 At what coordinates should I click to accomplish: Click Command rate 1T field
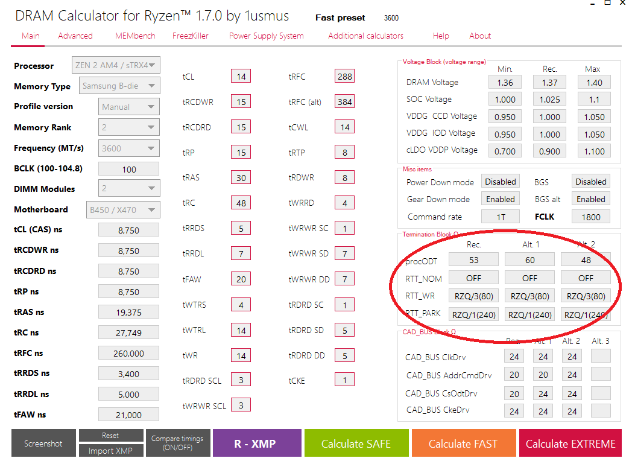(x=501, y=217)
